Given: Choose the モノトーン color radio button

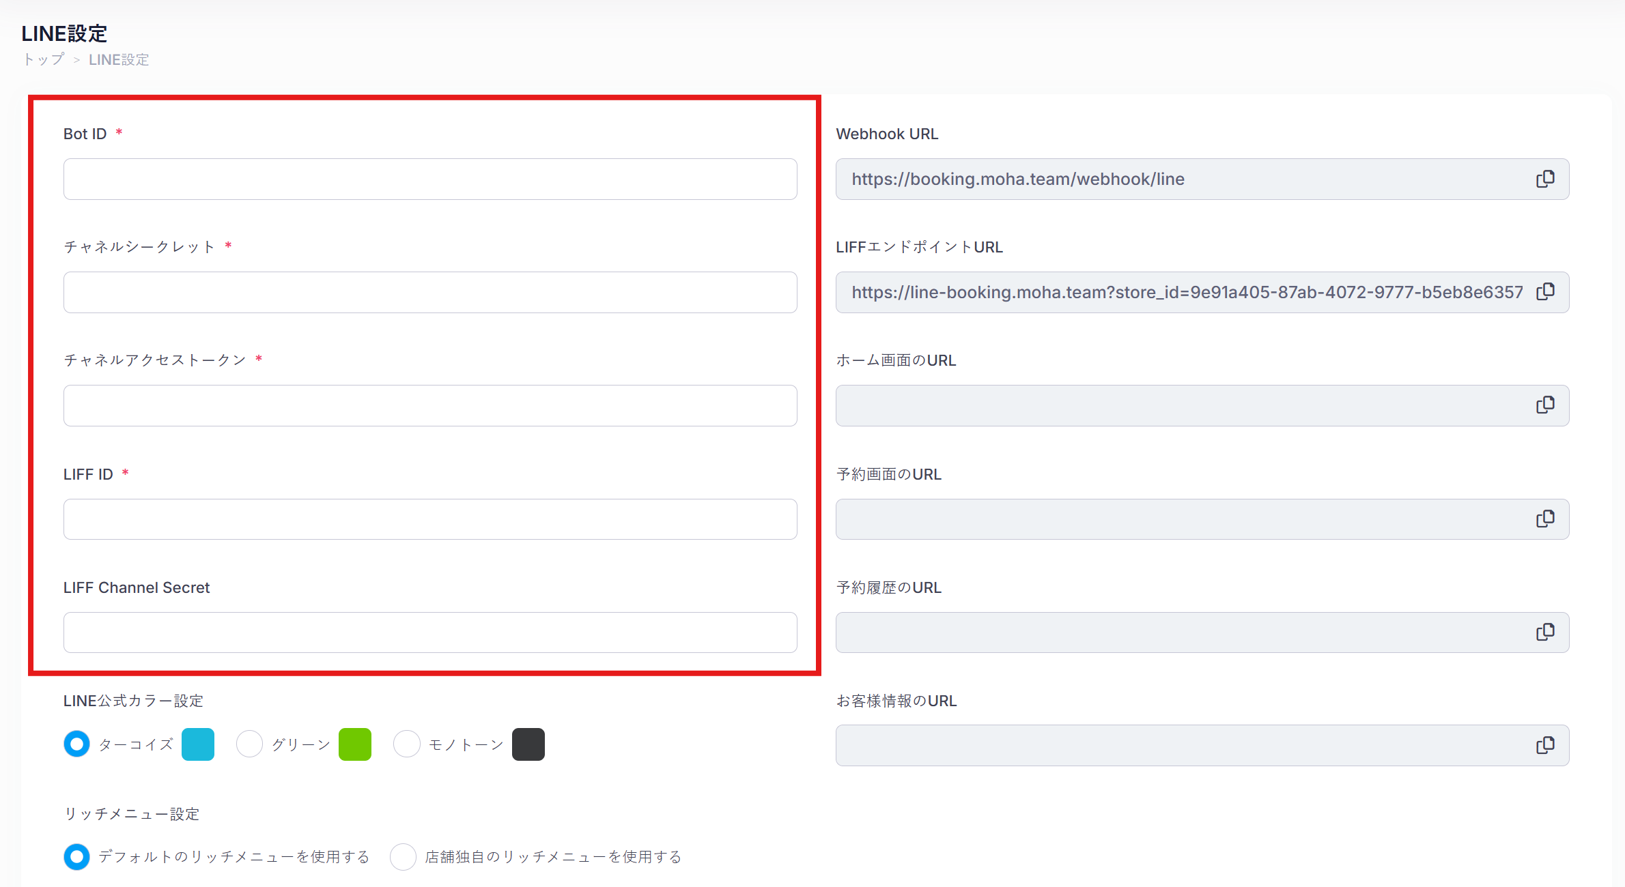Looking at the screenshot, I should (x=407, y=744).
